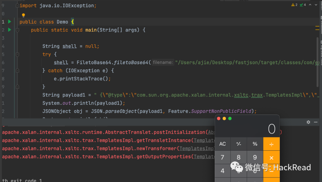This screenshot has width=322, height=182.
Task: Jump to previous highlighted error arrow
Action: coord(310,5)
